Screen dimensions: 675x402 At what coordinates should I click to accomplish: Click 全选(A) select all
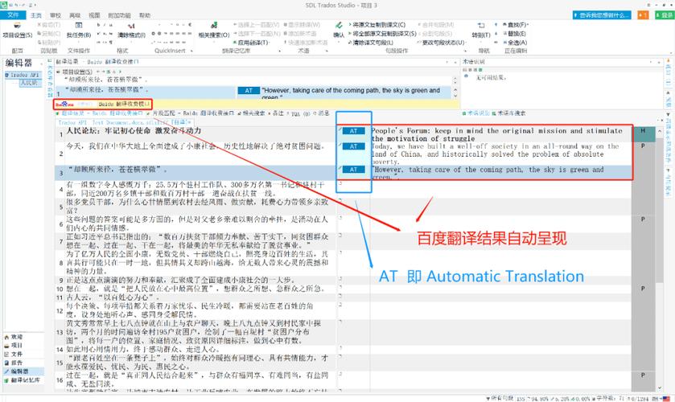point(515,43)
